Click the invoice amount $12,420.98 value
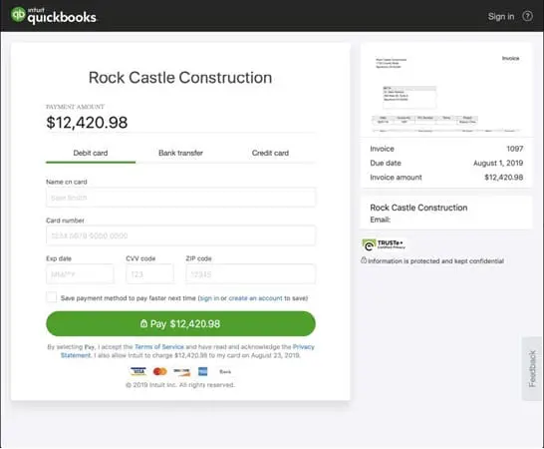The width and height of the screenshot is (544, 449). tap(504, 178)
